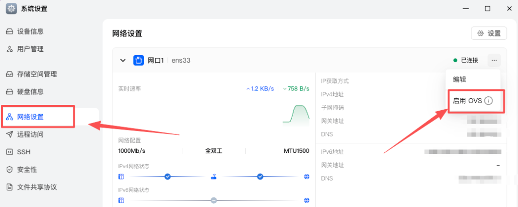
Task: Open 设备信息 in the sidebar
Action: [x=30, y=31]
